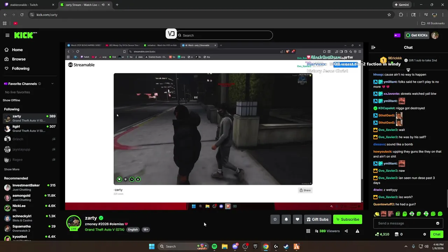Show hidden system tray icons
Screen dimensions: 448x252
click(x=406, y=246)
